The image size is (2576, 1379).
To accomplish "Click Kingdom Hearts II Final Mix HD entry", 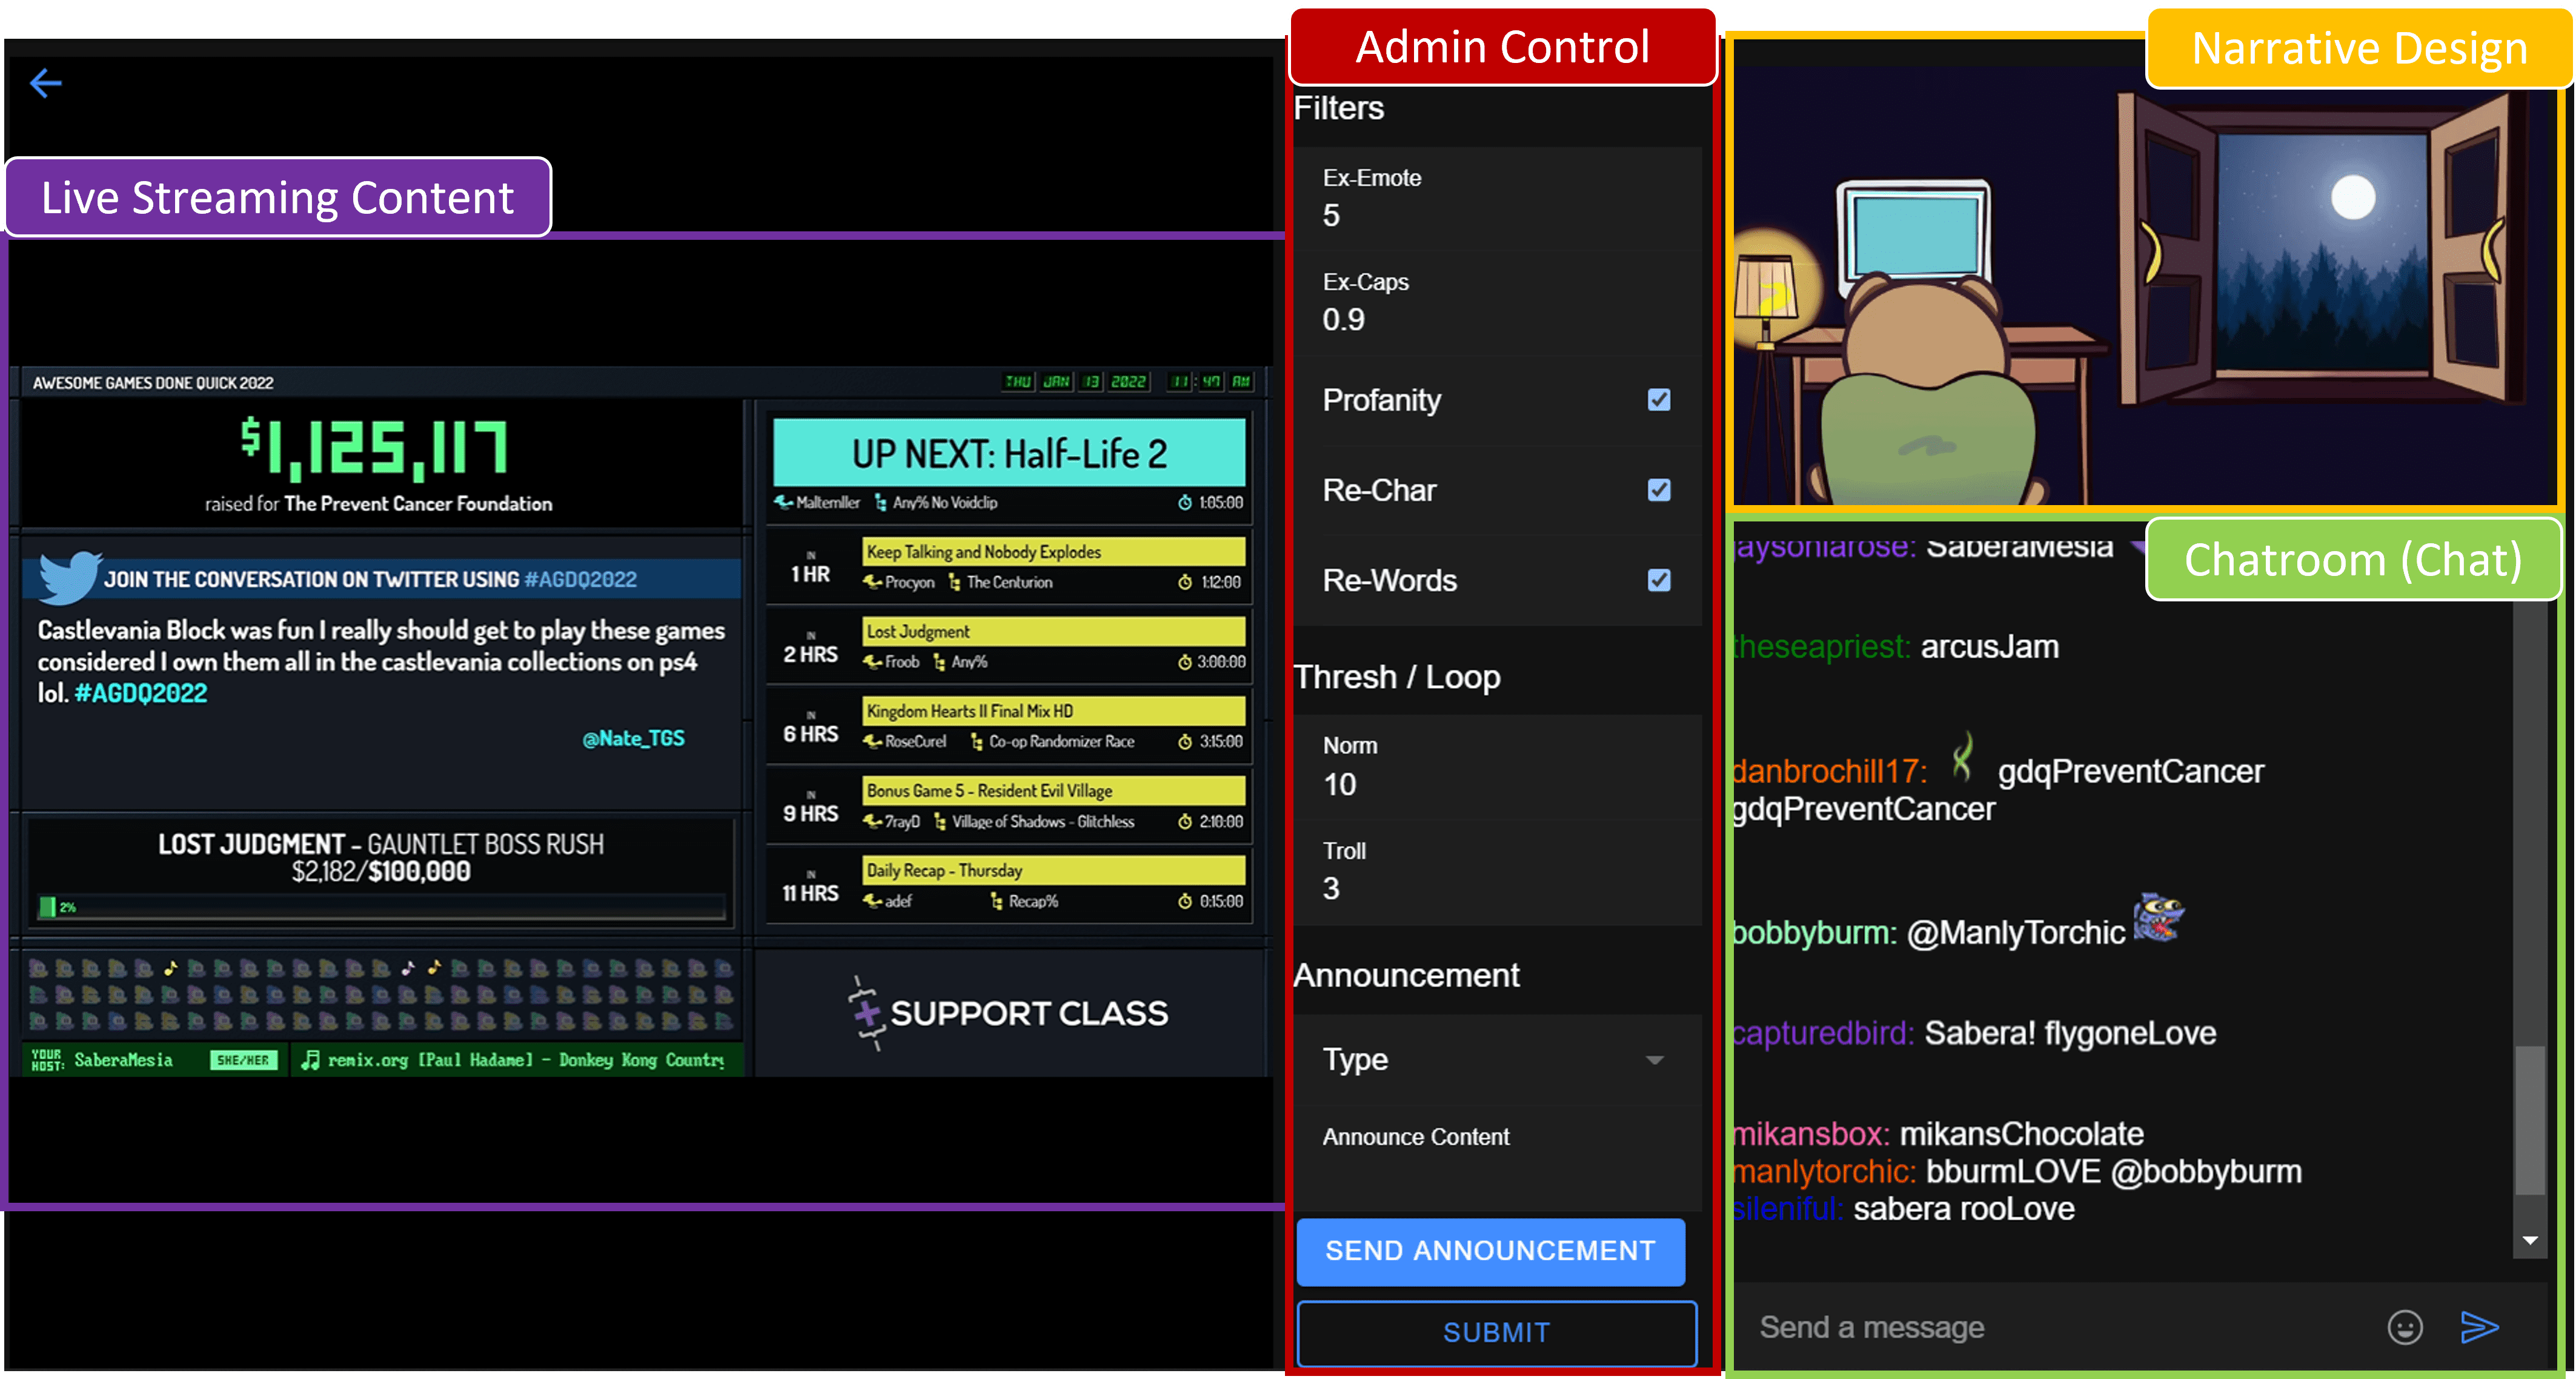I will [1054, 711].
